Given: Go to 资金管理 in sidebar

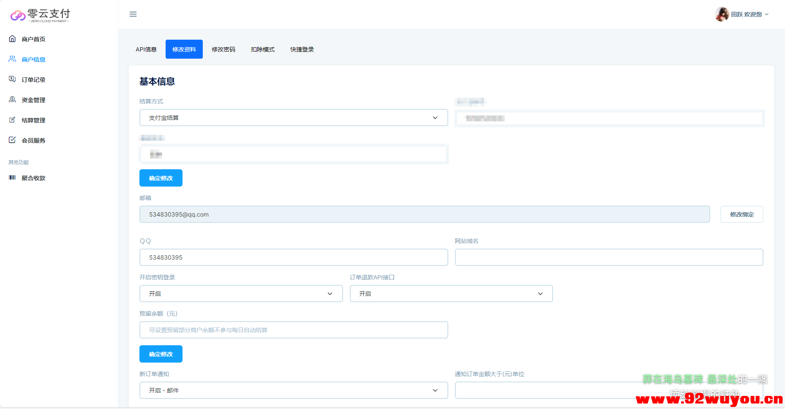Looking at the screenshot, I should coord(33,100).
